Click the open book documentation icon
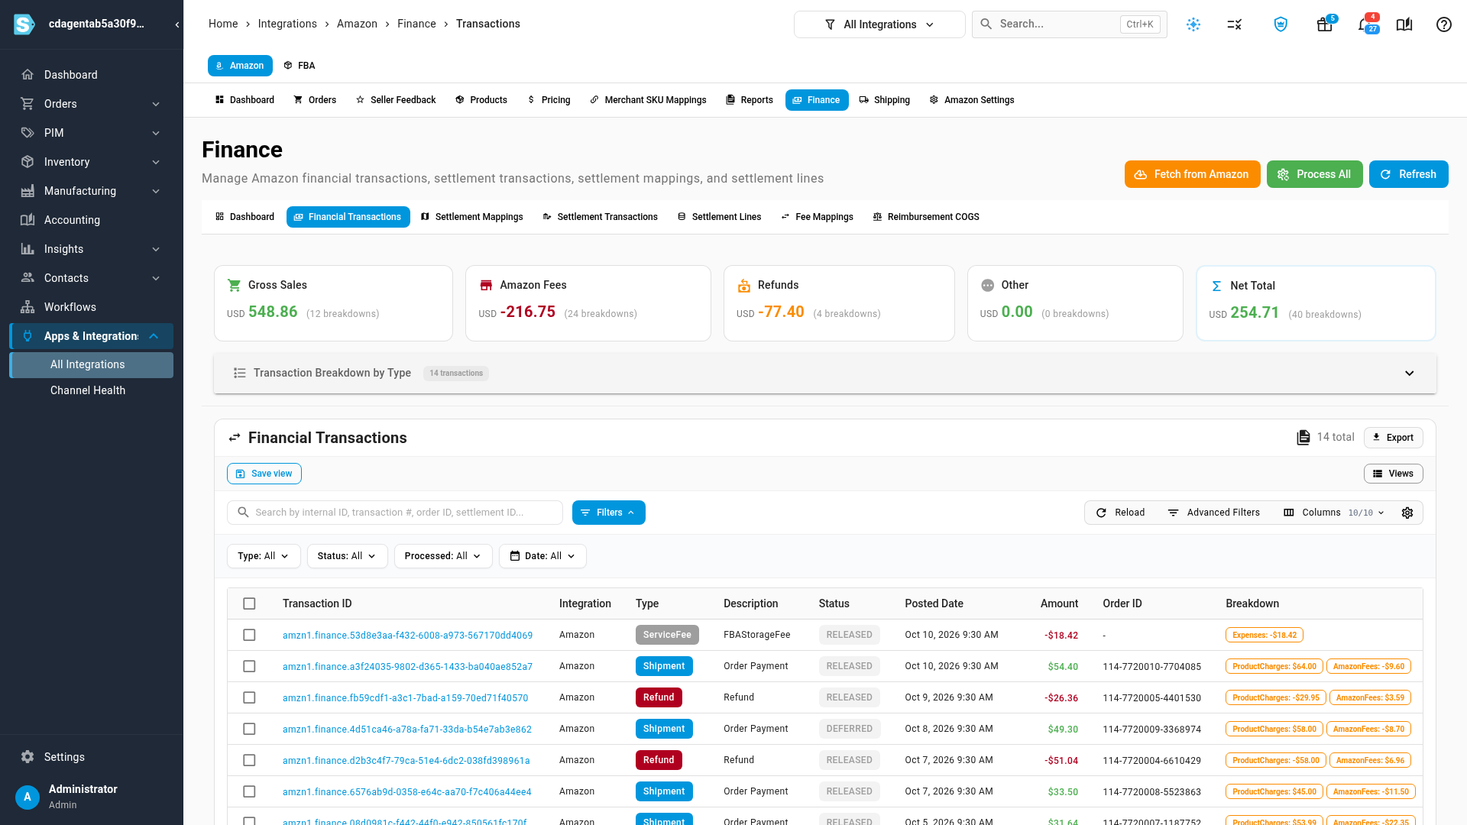Image resolution: width=1467 pixels, height=825 pixels. (x=1404, y=24)
